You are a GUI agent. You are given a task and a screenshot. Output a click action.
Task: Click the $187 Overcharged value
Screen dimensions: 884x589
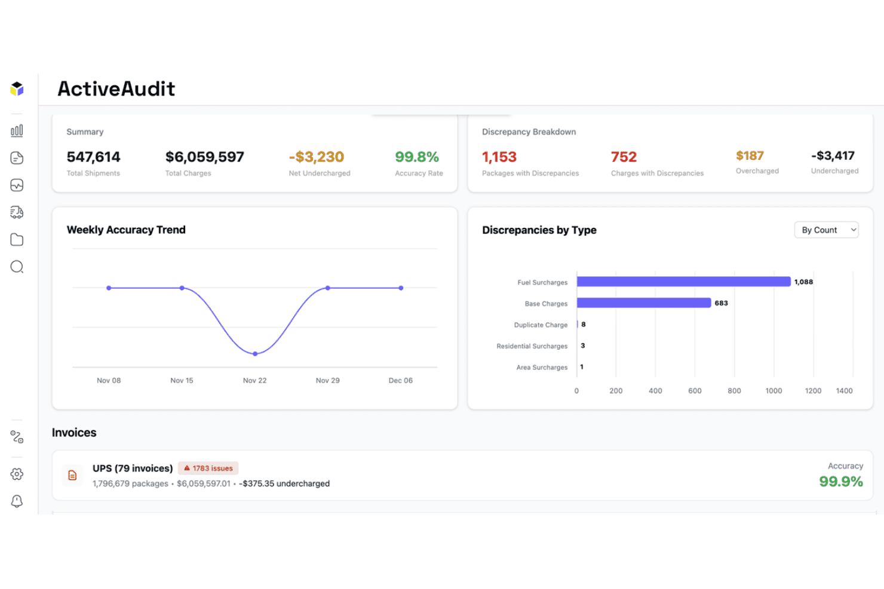(750, 156)
